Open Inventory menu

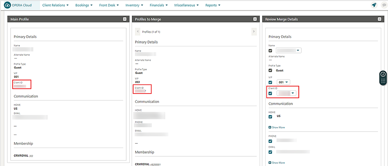click(x=134, y=5)
